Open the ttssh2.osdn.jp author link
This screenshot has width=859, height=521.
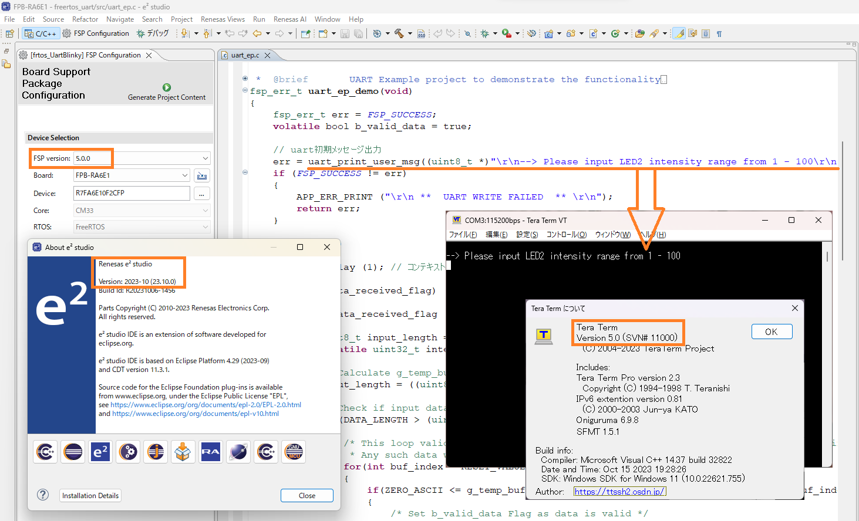click(619, 492)
